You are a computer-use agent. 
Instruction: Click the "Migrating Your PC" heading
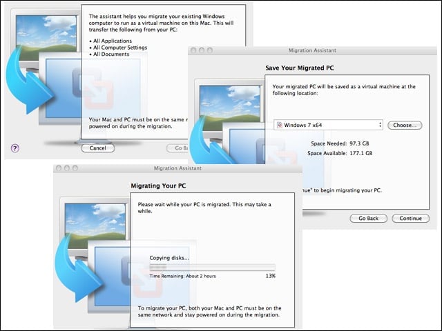click(x=158, y=185)
